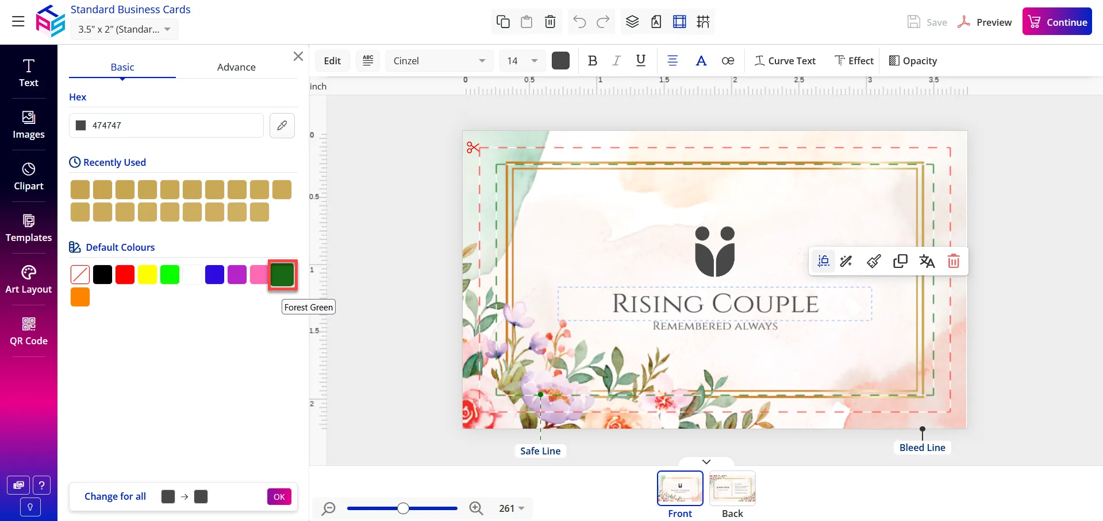Click the spell check ABC icon
Screen dimensions: 1103x521
click(368, 60)
